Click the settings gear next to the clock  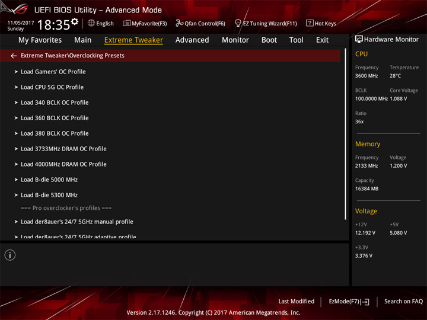coord(75,21)
